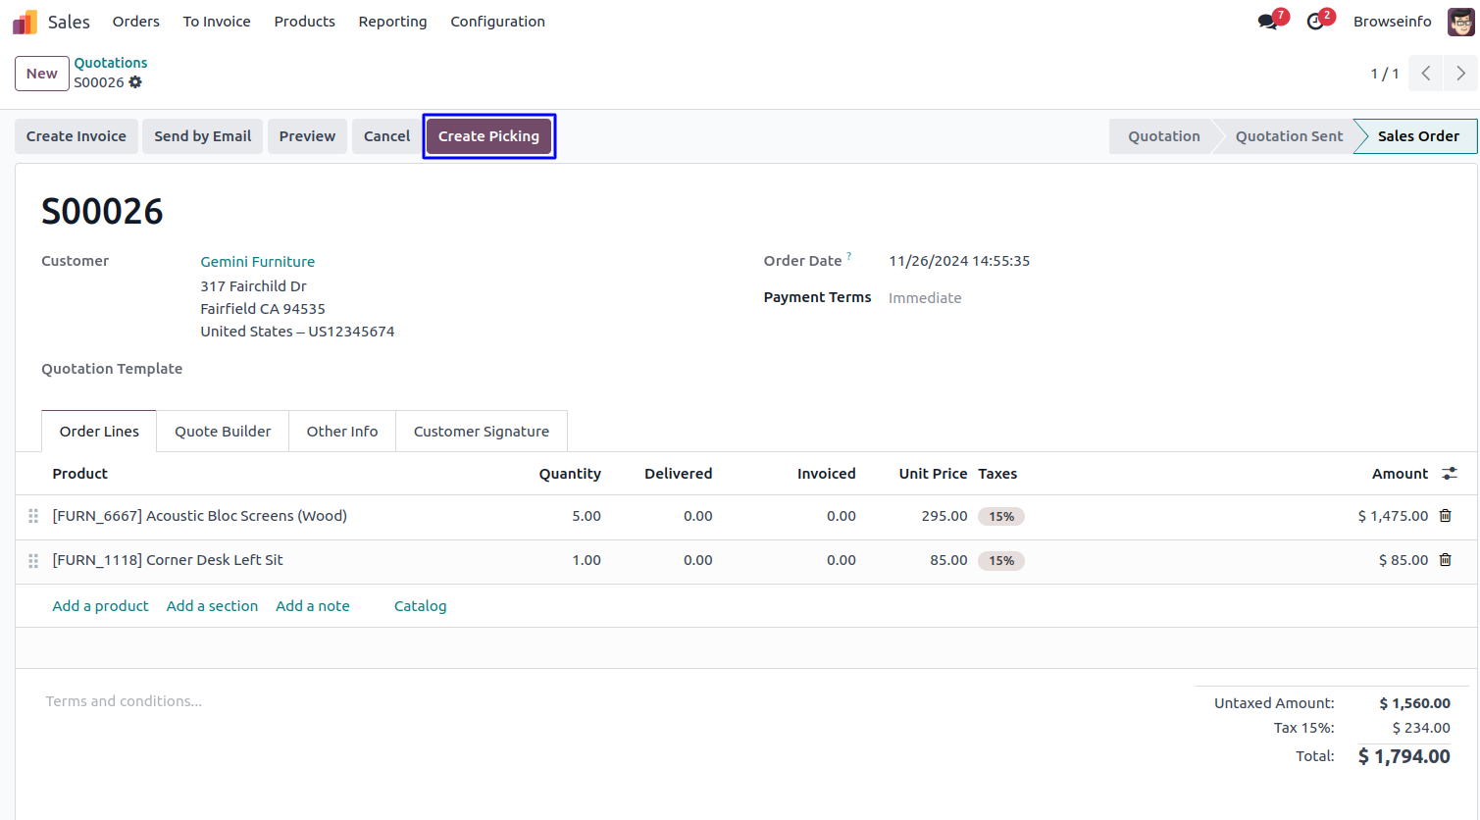
Task: Delete the Corner Desk Left Sit line
Action: pos(1445,560)
